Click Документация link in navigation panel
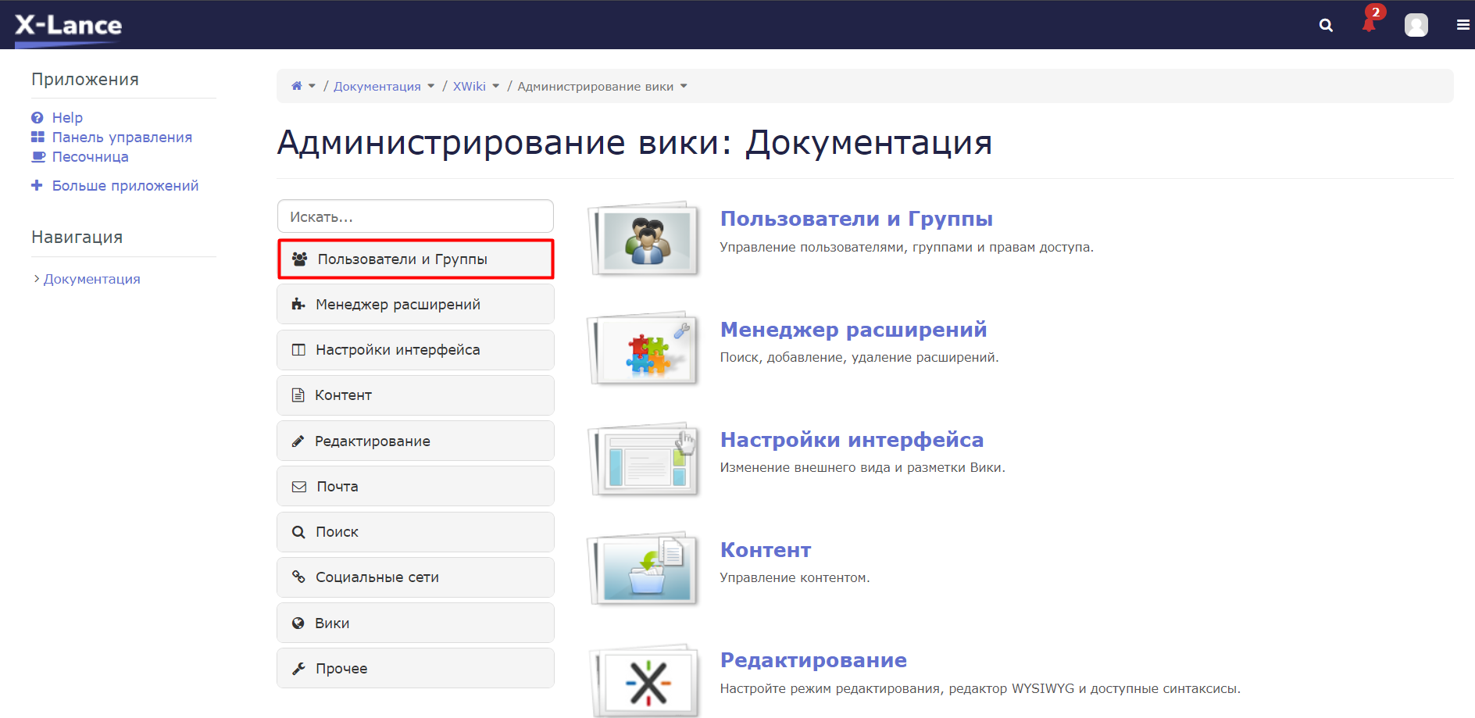Screen dimensions: 1475x718 92,279
